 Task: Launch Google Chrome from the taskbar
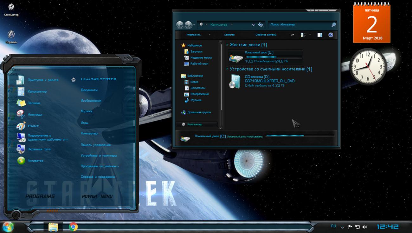click(73, 227)
